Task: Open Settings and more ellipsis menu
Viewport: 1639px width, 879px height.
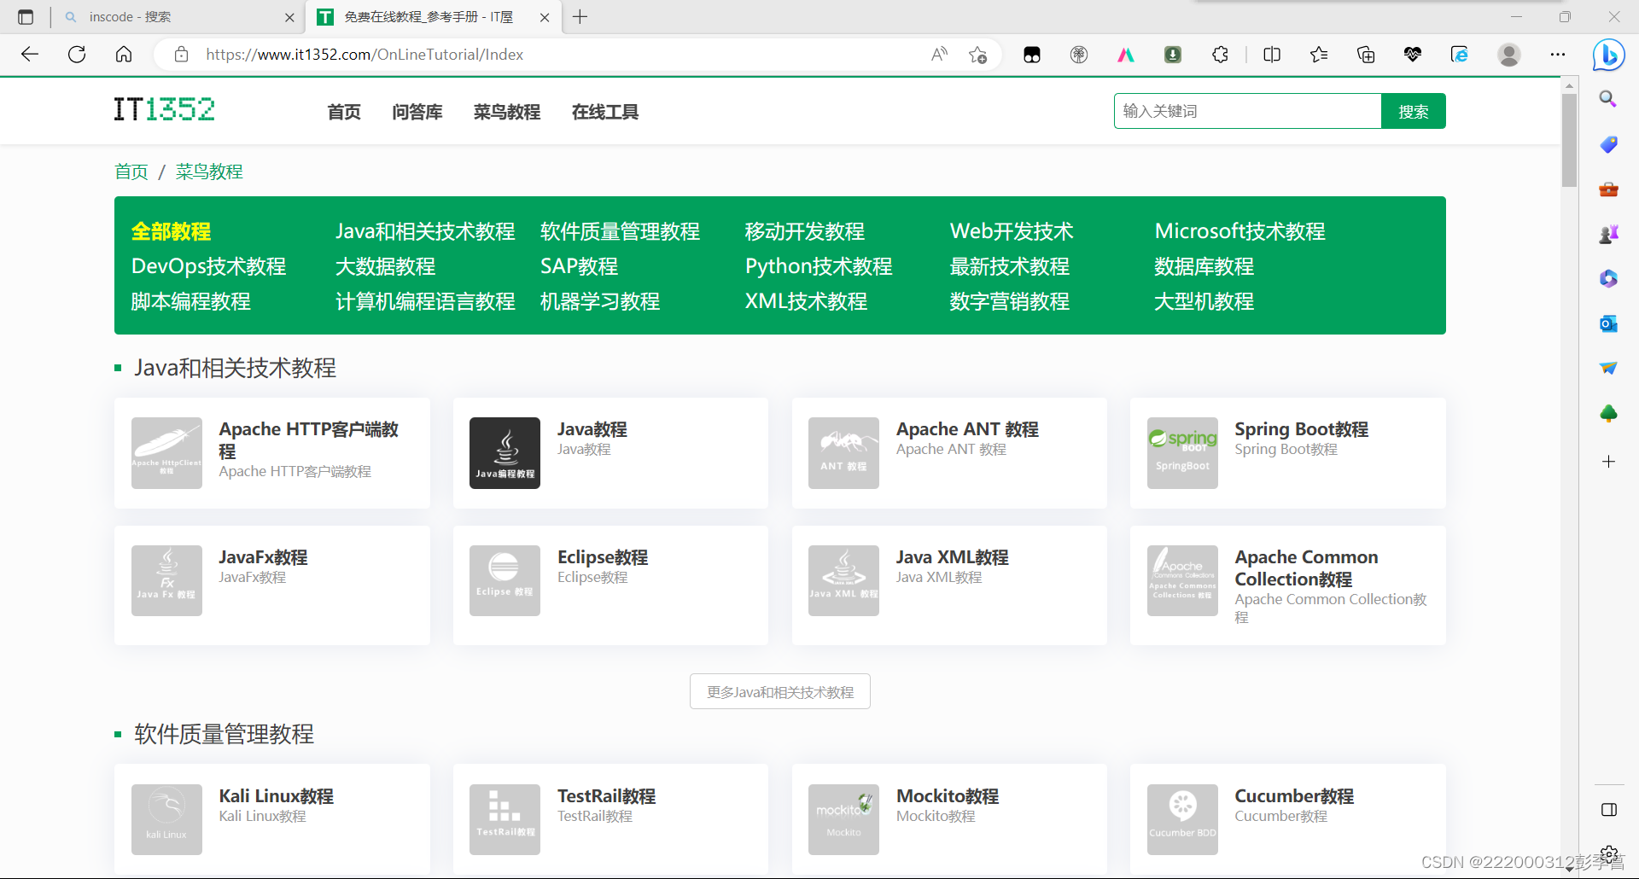Action: point(1558,55)
